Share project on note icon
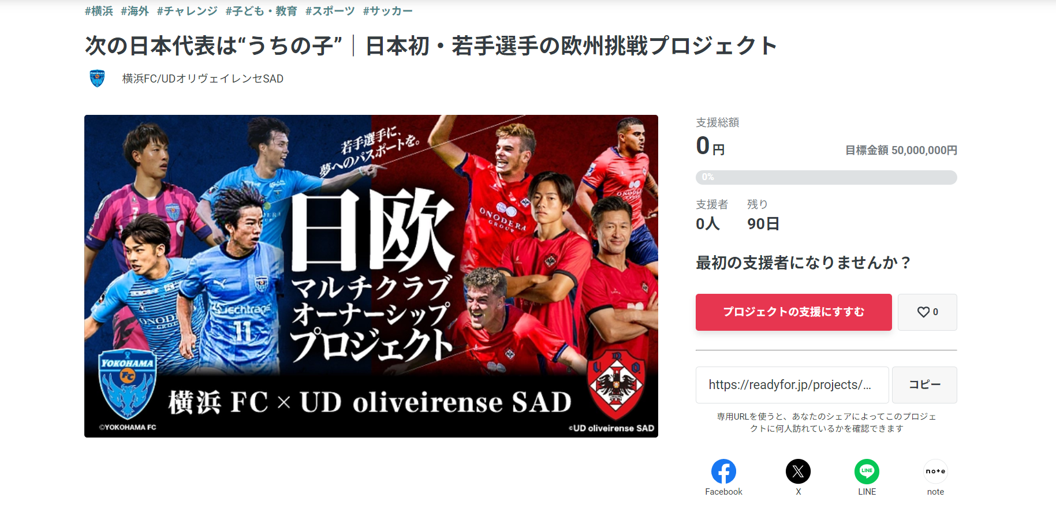Viewport: 1056px width, 512px height. (x=935, y=472)
